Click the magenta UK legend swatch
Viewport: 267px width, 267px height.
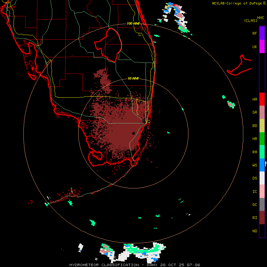262,47
